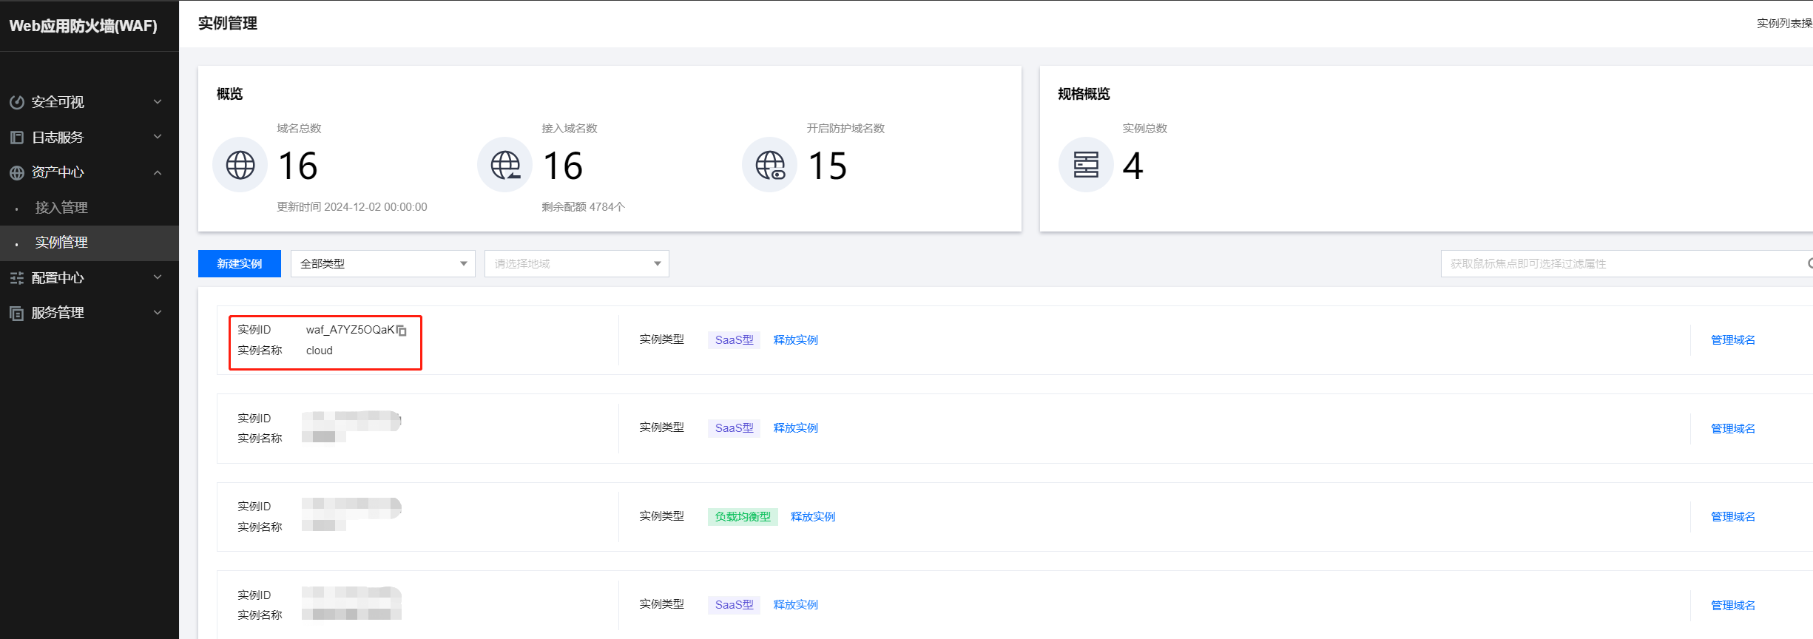Click the 日志服务 sidebar icon

tap(17, 138)
